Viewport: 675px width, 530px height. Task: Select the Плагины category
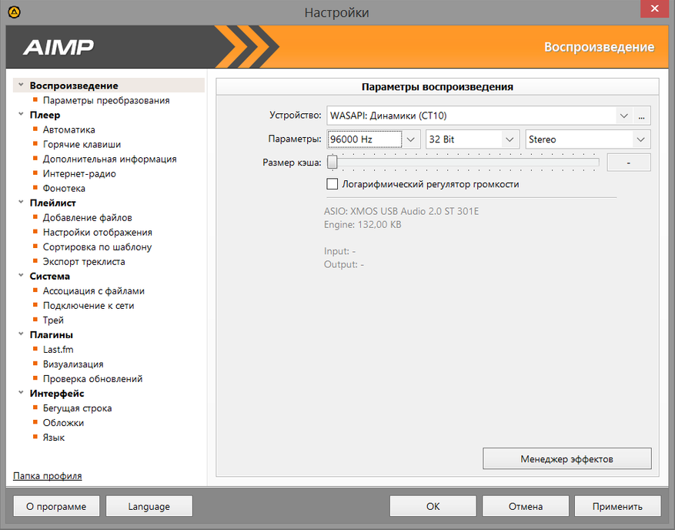pyautogui.click(x=52, y=334)
